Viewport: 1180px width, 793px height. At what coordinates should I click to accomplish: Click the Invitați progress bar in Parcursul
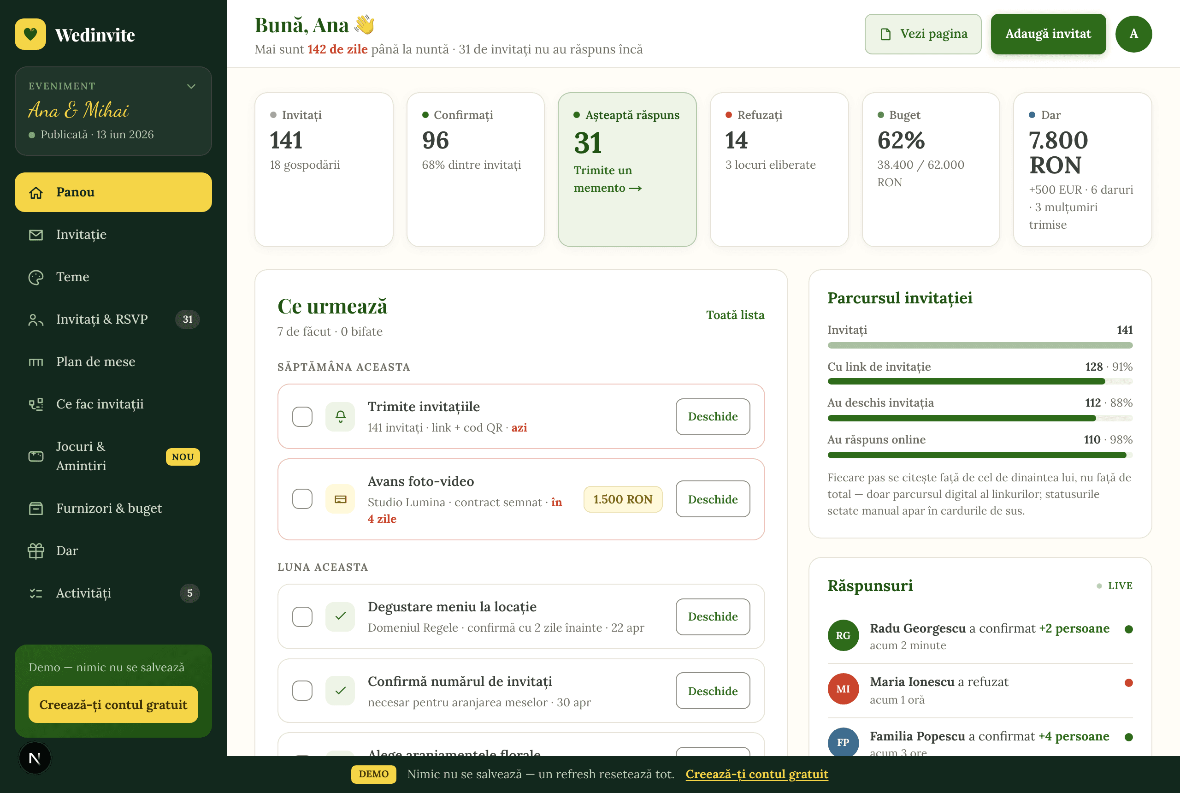(980, 345)
